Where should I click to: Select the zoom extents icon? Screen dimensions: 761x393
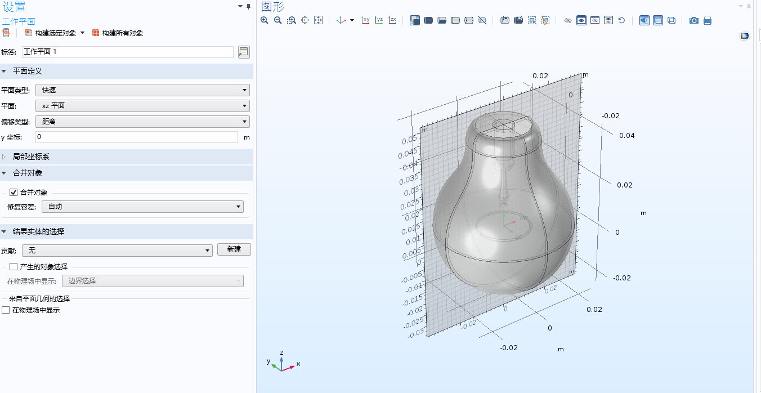318,20
